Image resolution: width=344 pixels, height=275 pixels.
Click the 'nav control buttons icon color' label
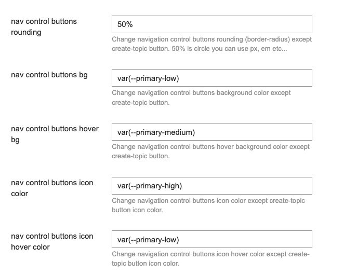coord(52,188)
